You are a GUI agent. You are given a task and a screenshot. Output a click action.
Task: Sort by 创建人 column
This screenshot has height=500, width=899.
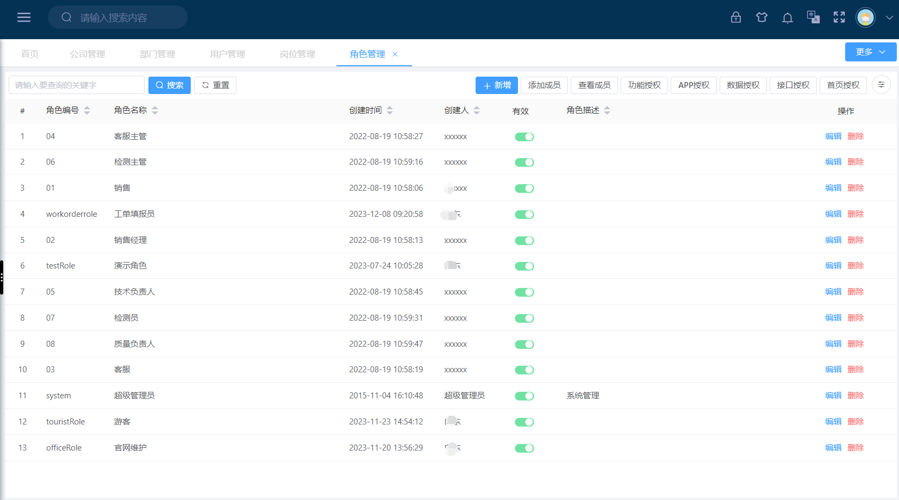pos(477,110)
